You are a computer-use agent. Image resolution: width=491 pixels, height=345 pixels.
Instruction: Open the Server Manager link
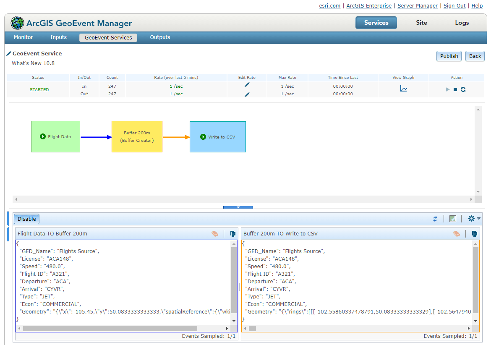click(x=418, y=5)
